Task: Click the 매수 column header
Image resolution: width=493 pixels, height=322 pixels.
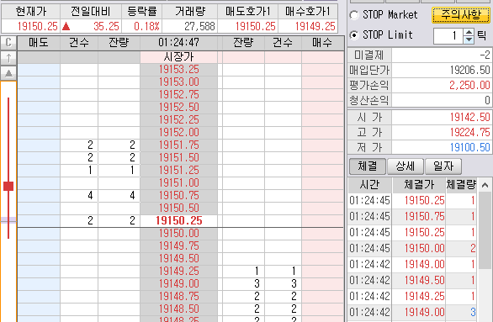Action: click(x=322, y=42)
